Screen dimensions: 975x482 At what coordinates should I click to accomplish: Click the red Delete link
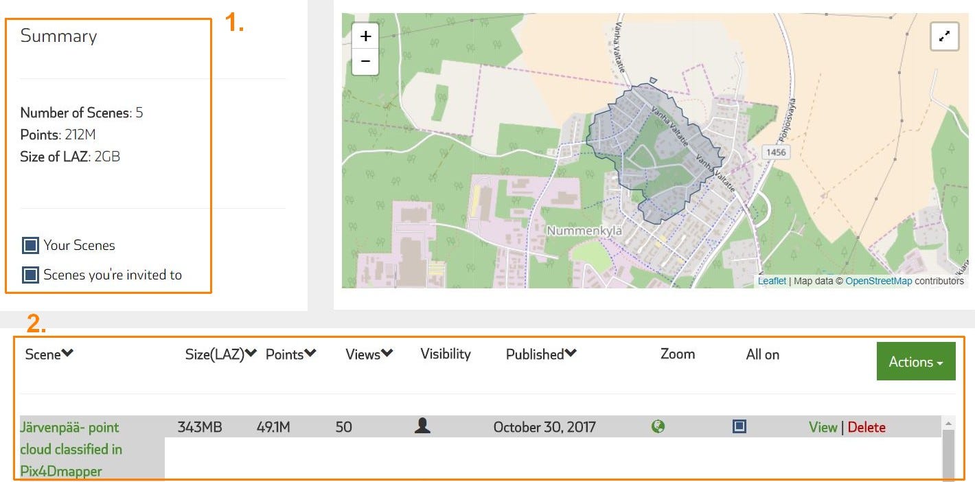[867, 427]
